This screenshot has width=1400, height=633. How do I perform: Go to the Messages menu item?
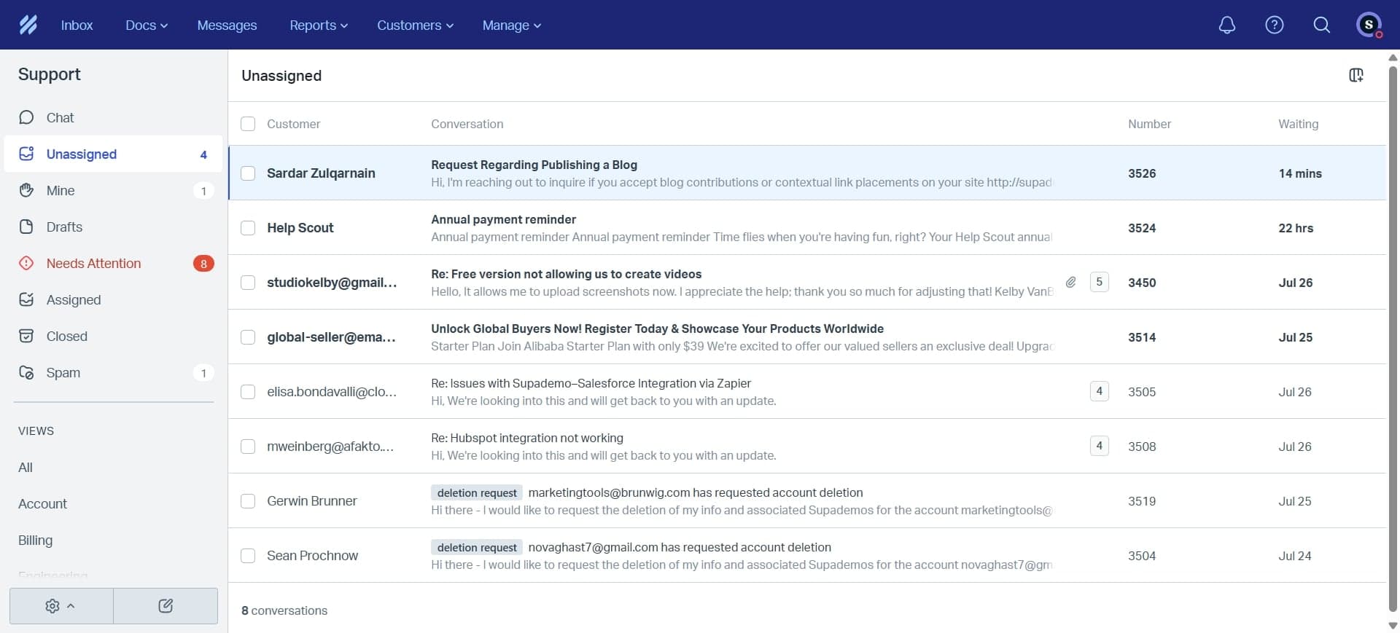[227, 25]
